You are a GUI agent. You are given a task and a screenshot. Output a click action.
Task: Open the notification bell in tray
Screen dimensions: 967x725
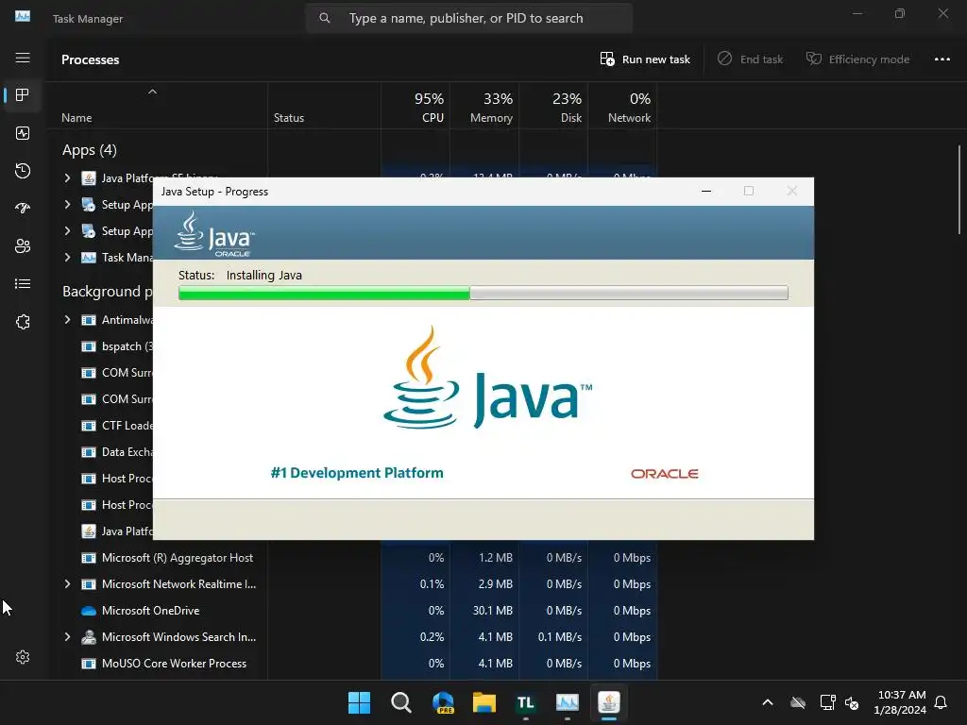click(x=941, y=702)
